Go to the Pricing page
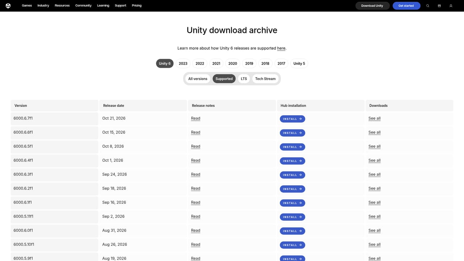Screen dimensions: 464x261 [x=137, y=6]
